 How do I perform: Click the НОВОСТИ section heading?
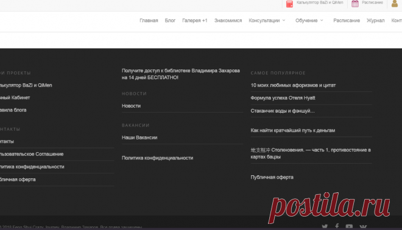[x=134, y=94]
